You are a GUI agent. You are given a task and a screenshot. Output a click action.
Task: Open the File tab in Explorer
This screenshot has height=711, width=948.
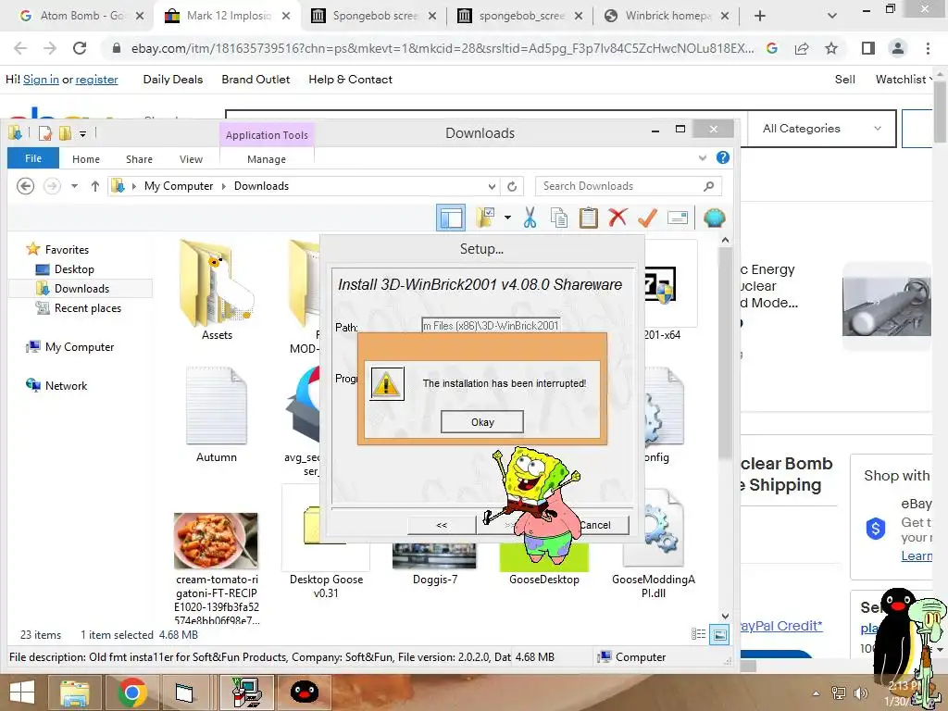coord(33,158)
